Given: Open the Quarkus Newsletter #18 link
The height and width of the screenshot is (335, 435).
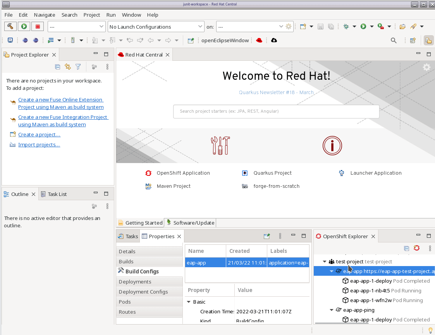Looking at the screenshot, I should pos(276,92).
